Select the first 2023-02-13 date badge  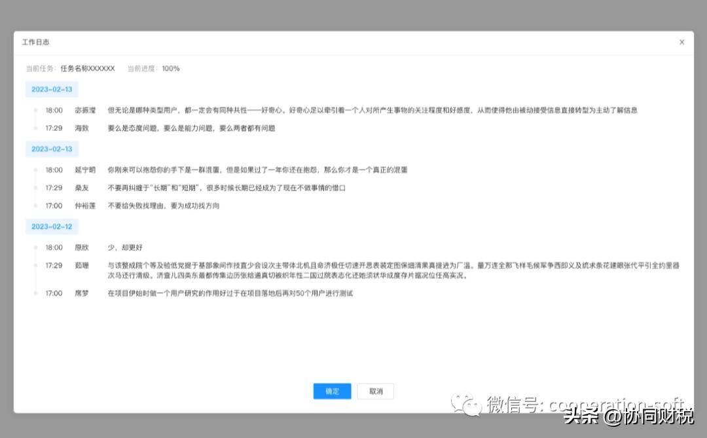coord(52,89)
